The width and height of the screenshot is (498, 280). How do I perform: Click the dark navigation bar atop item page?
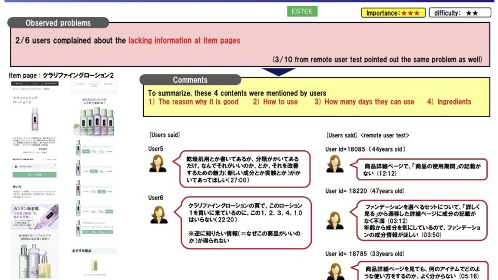pyautogui.click(x=35, y=83)
